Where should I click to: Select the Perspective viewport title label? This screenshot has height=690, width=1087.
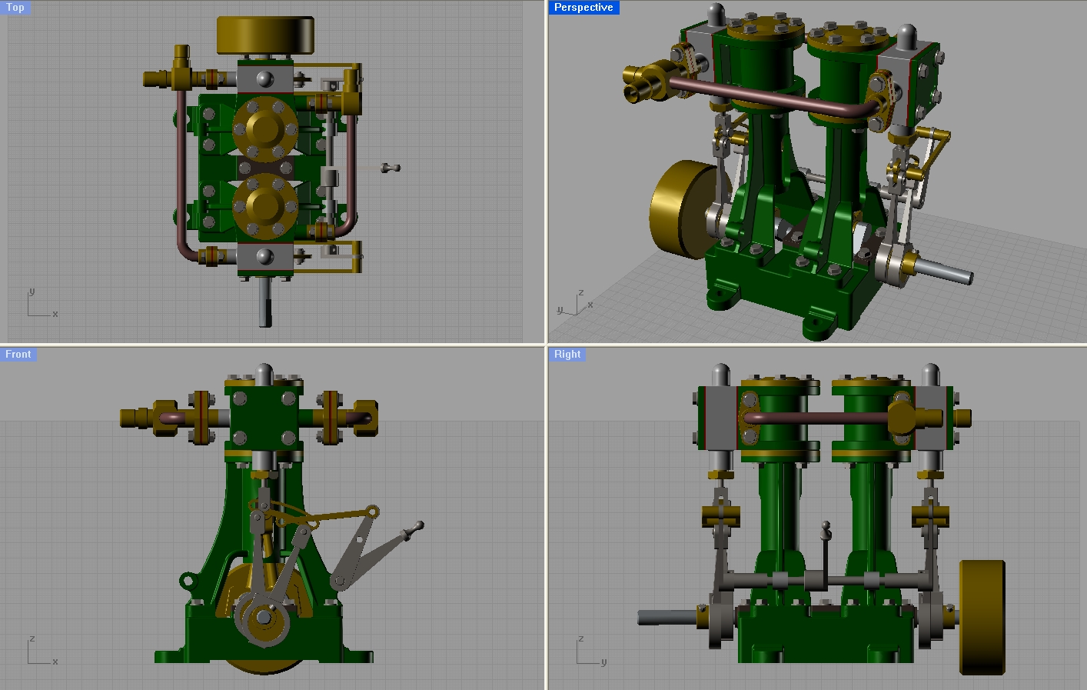(x=583, y=7)
